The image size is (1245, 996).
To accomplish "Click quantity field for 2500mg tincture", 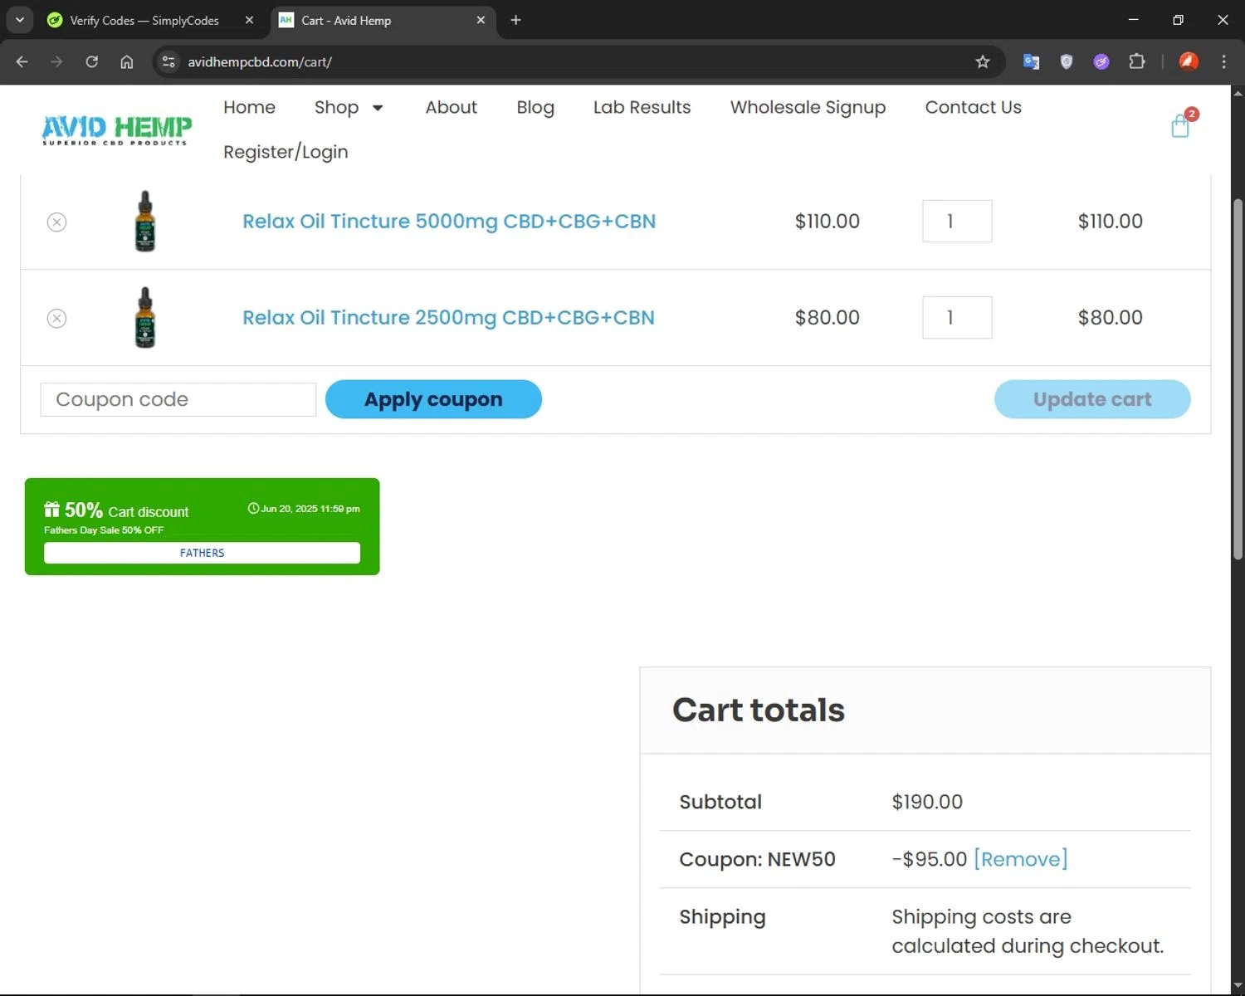I will pos(957,317).
